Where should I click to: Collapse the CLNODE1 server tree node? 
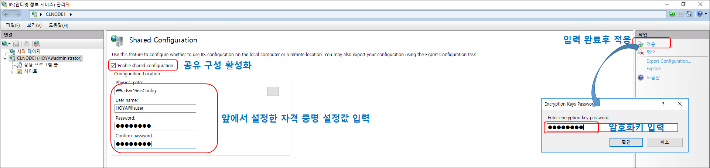[5, 58]
